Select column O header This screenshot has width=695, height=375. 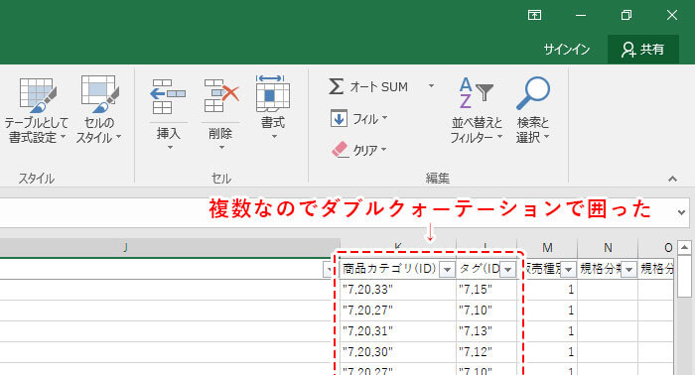pyautogui.click(x=657, y=247)
